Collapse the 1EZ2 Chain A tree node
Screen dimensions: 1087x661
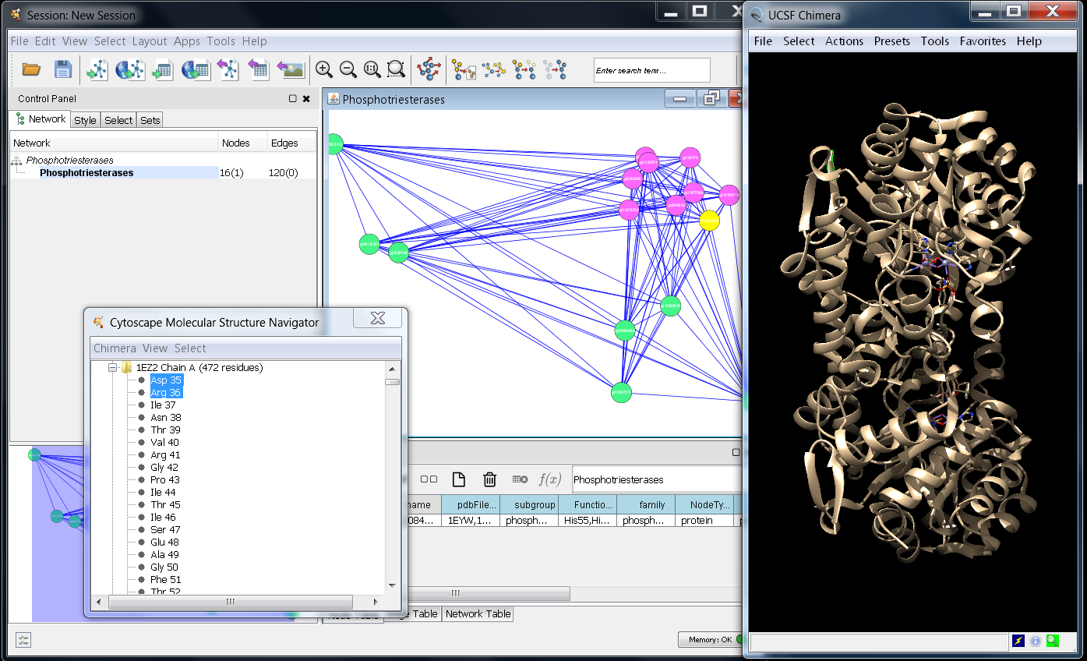click(112, 368)
